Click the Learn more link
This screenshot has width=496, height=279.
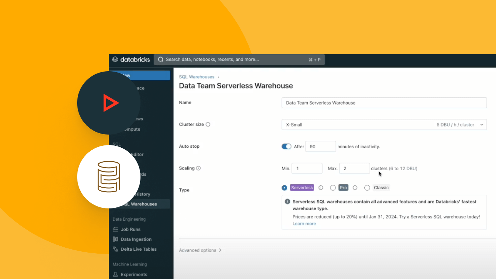coord(304,224)
